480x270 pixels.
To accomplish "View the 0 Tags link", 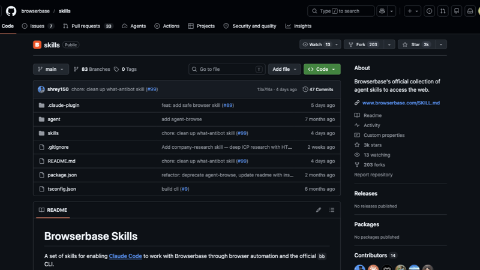I will click(x=125, y=69).
